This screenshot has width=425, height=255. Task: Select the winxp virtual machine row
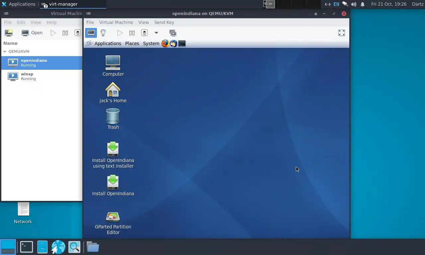point(42,76)
